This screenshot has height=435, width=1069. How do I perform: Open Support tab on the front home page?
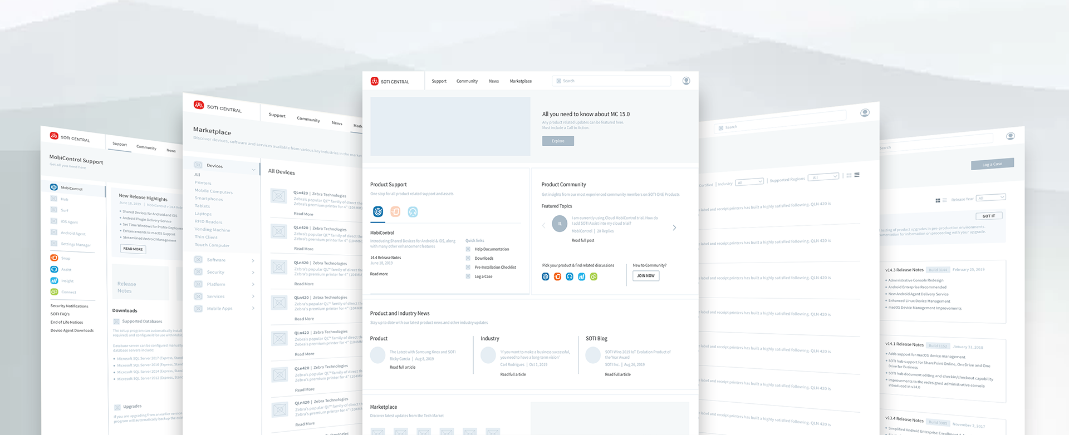(x=439, y=81)
